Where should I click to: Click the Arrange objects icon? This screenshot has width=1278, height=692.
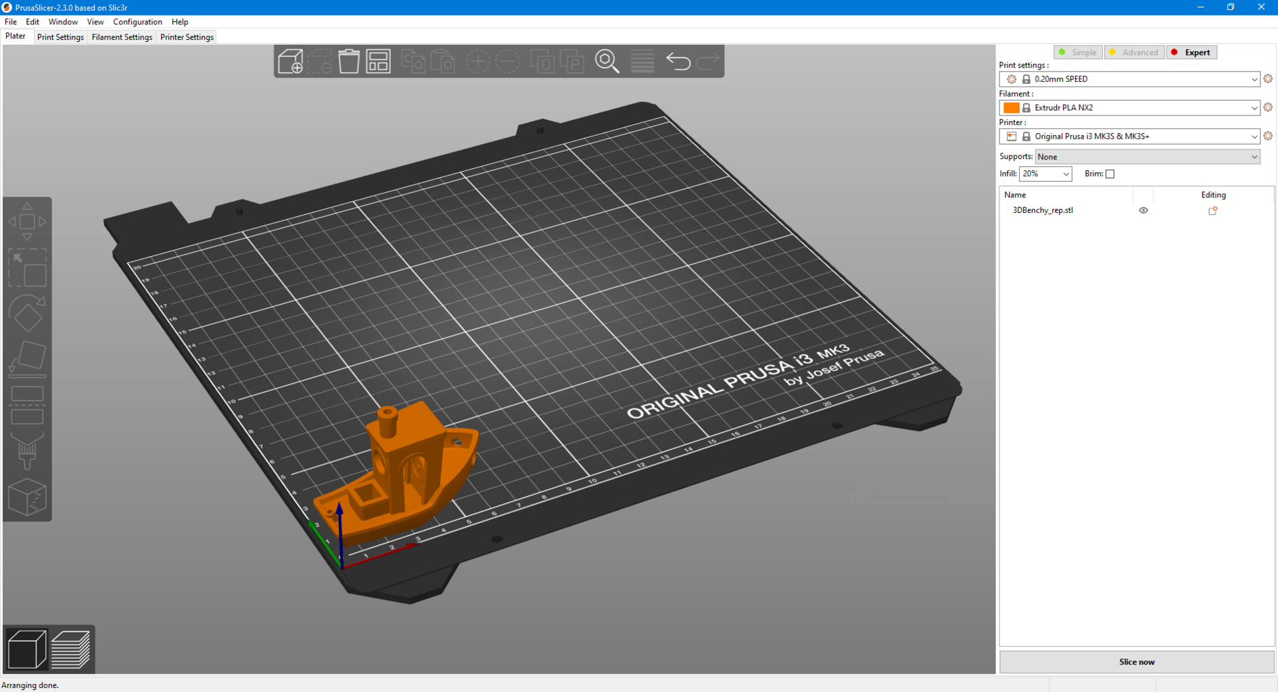(379, 61)
